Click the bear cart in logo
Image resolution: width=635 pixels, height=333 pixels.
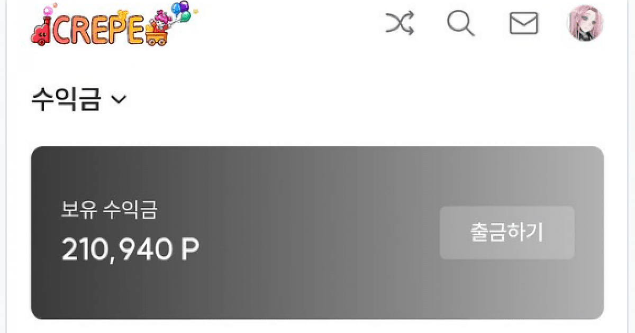click(x=158, y=32)
